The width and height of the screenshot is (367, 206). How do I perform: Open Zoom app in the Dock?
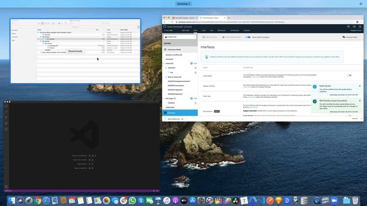tap(334, 200)
